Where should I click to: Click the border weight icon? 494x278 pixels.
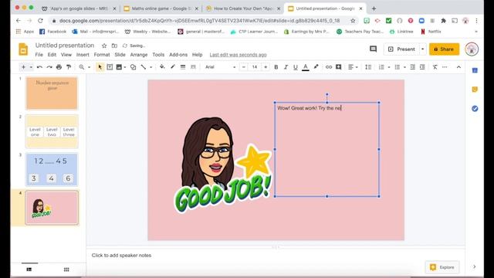(x=183, y=67)
